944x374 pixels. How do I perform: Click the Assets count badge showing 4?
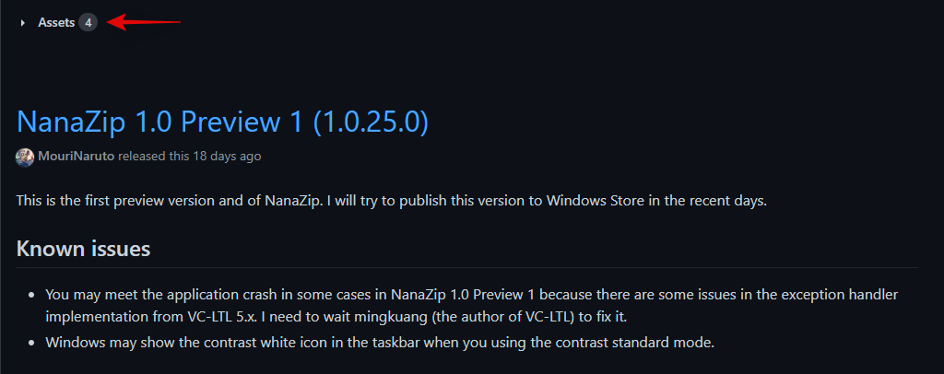[x=88, y=22]
